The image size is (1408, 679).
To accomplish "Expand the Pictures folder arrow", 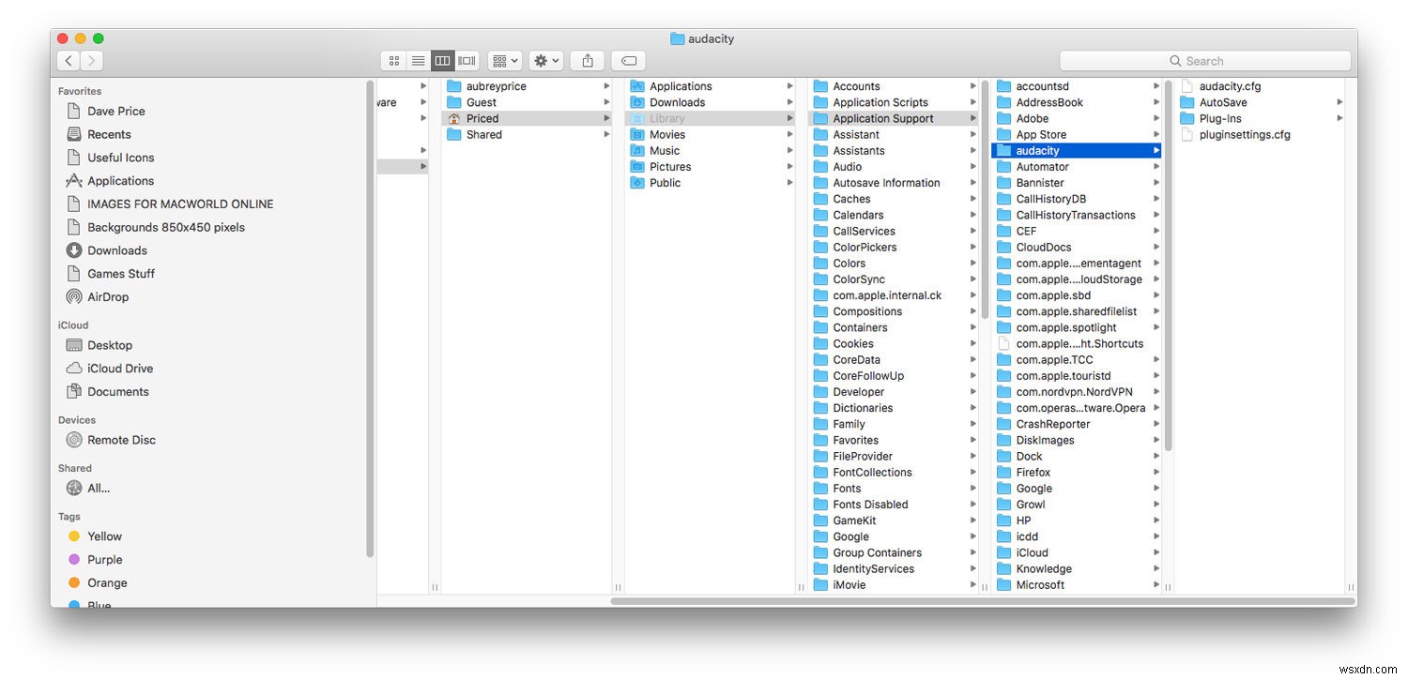I will tap(789, 166).
